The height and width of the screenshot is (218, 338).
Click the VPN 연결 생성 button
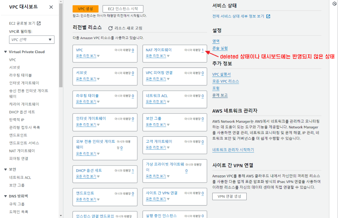[230, 196]
